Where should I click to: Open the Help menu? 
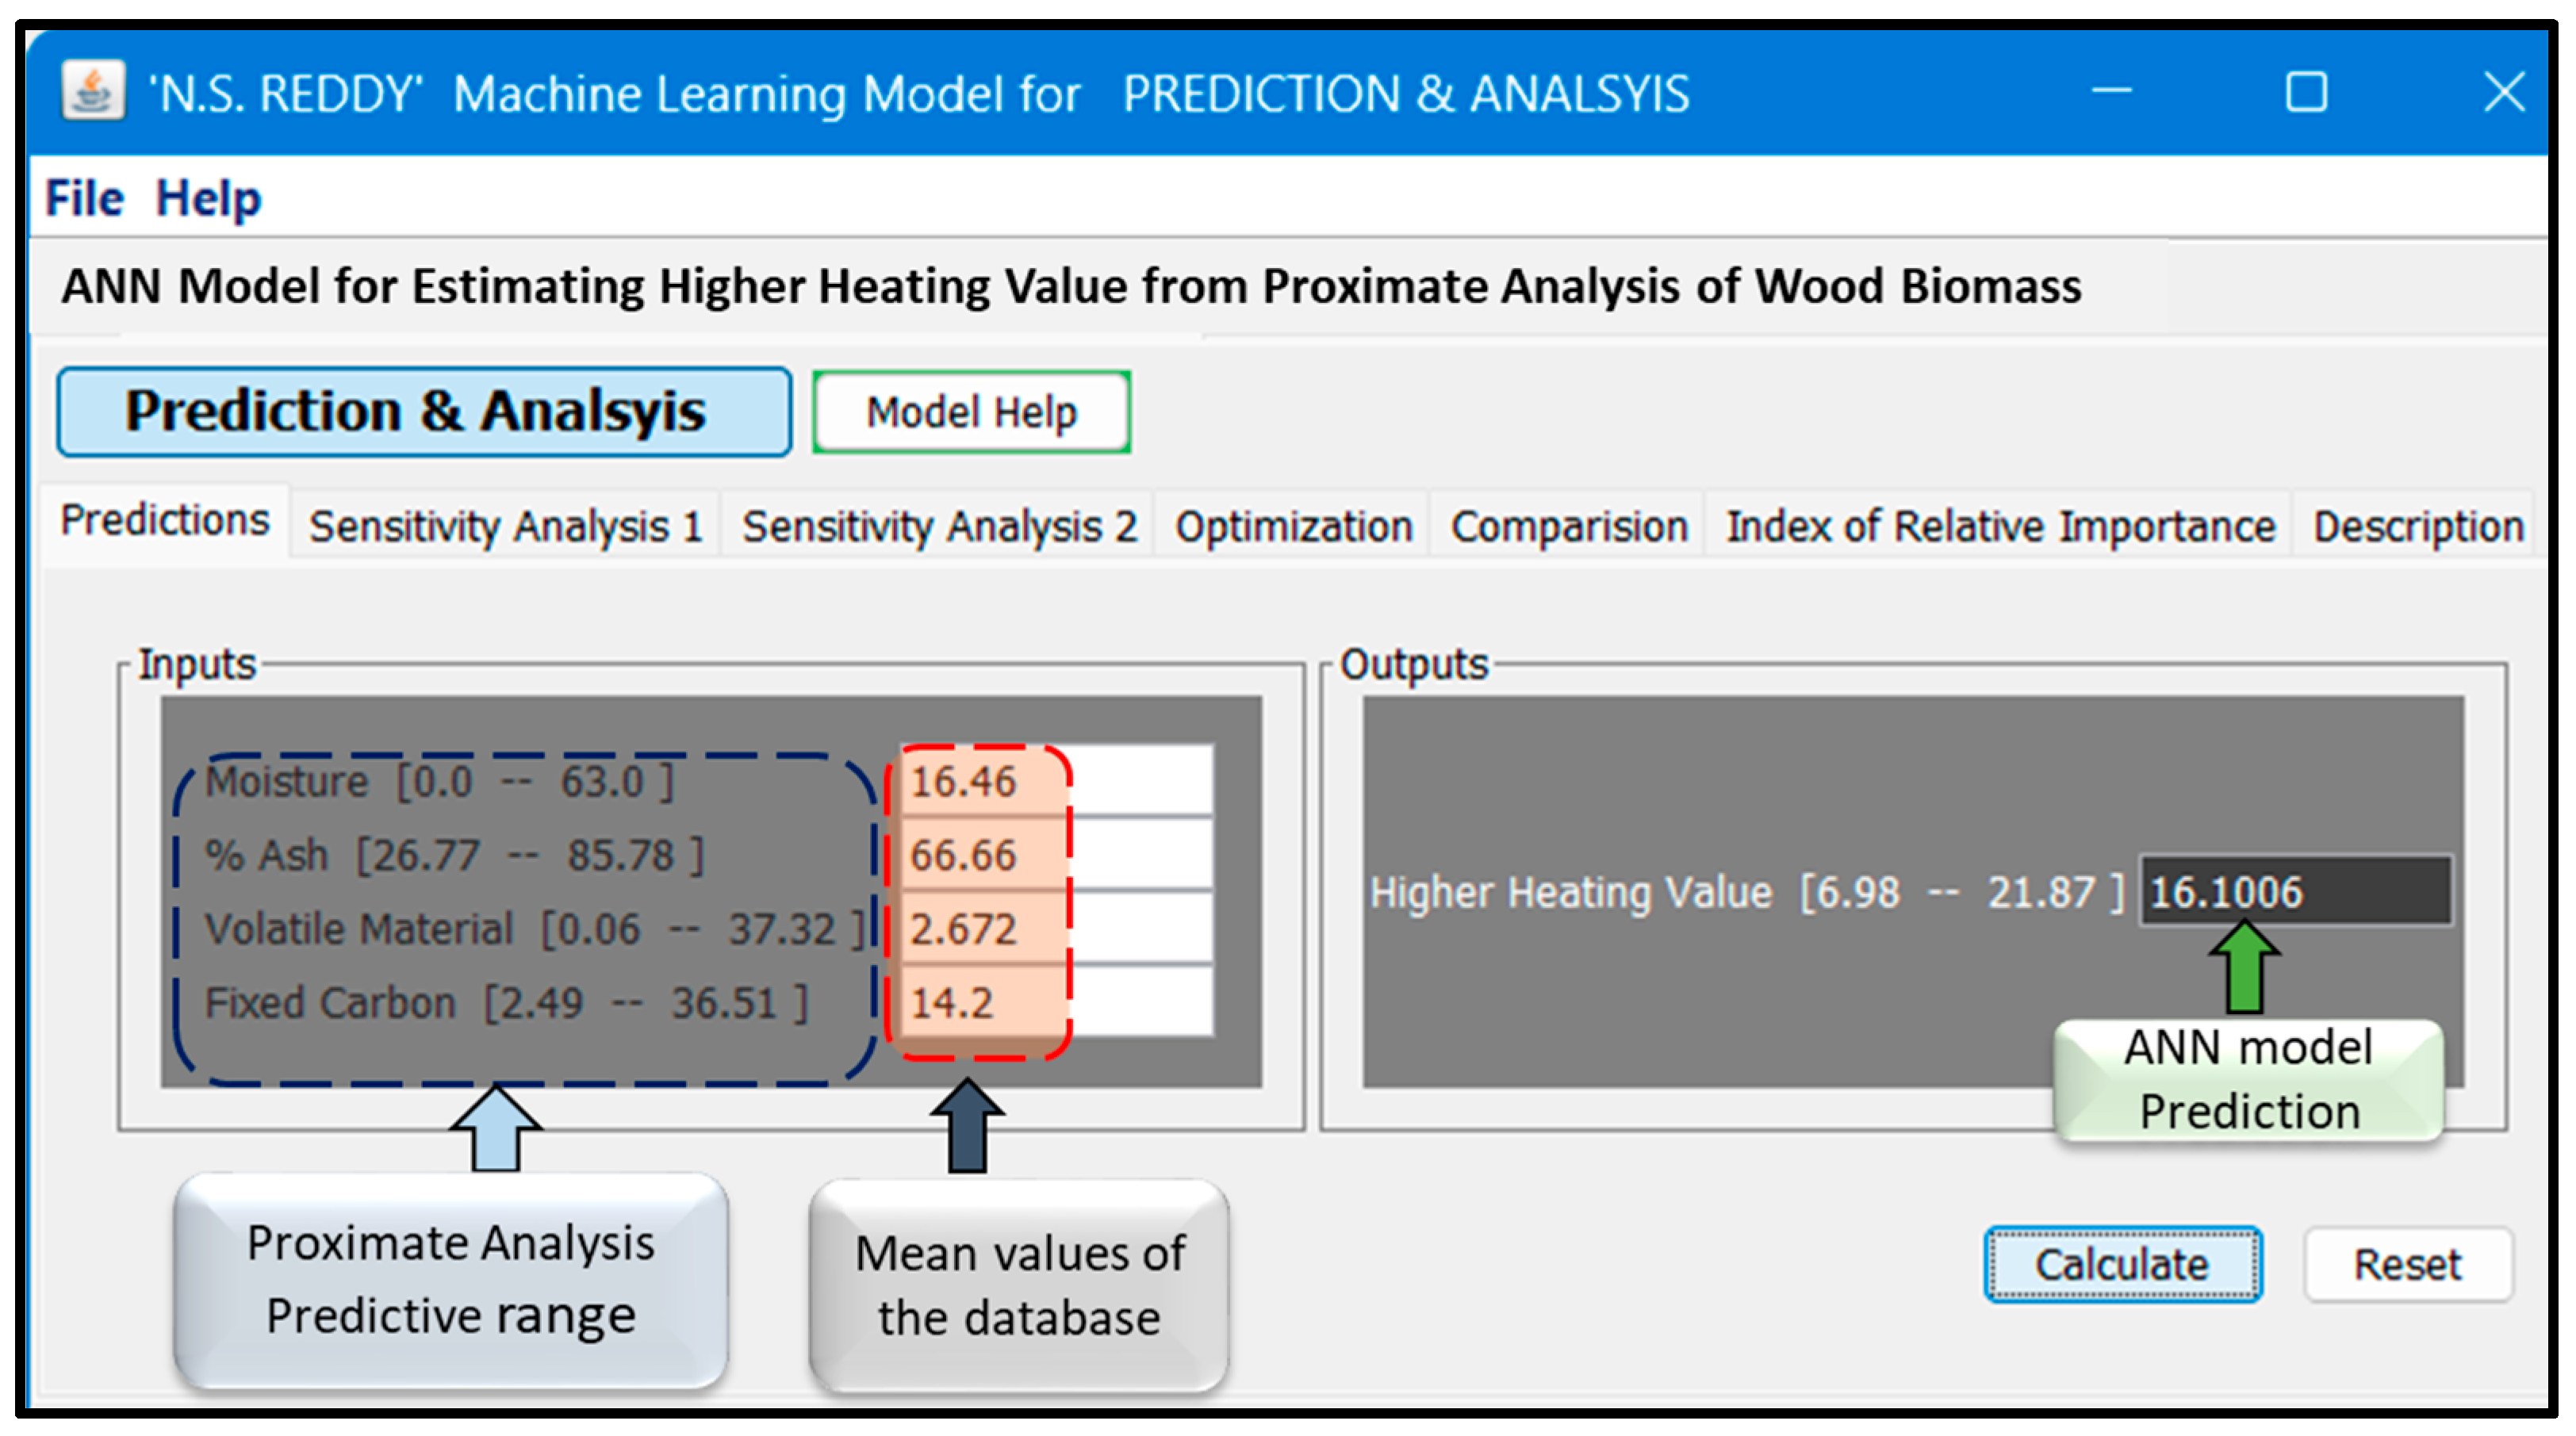pyautogui.click(x=208, y=198)
